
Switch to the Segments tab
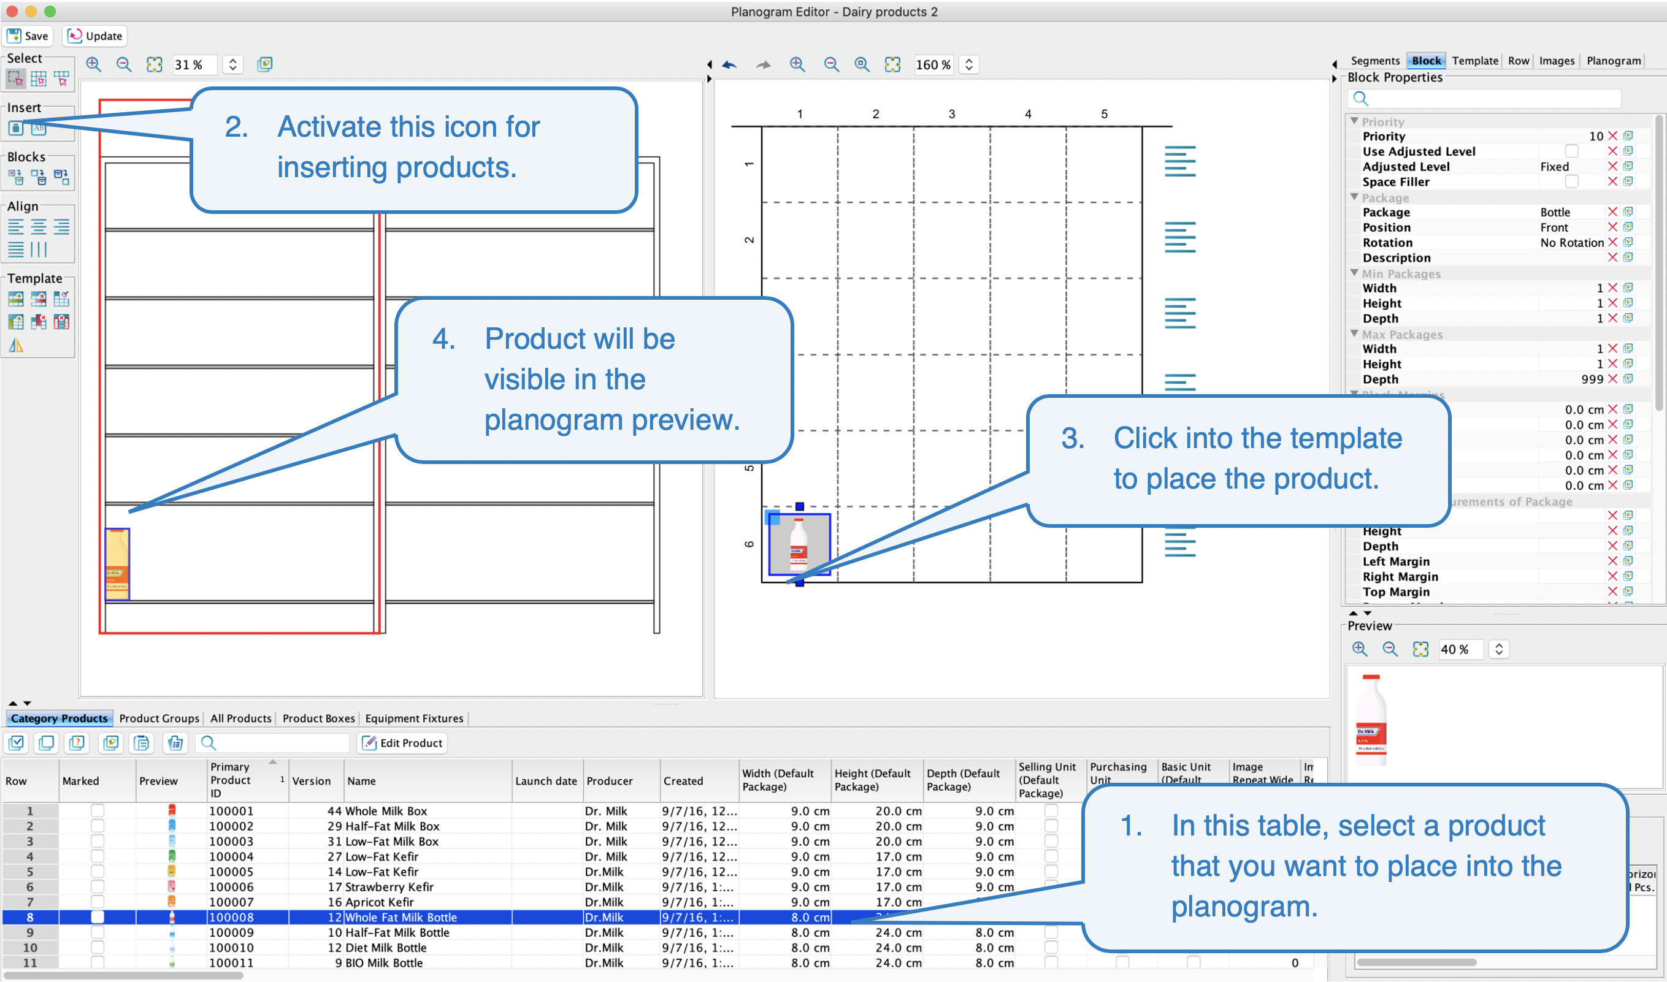[1376, 60]
